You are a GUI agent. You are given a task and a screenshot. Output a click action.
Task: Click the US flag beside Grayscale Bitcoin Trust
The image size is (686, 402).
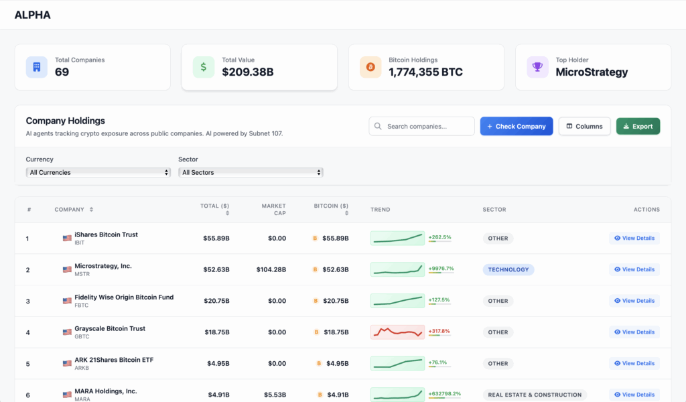67,332
